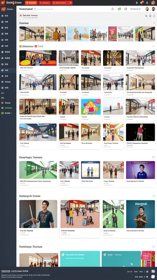Click the green icon starting the second section heading
The width and height of the screenshot is (157, 280).
click(20, 46)
